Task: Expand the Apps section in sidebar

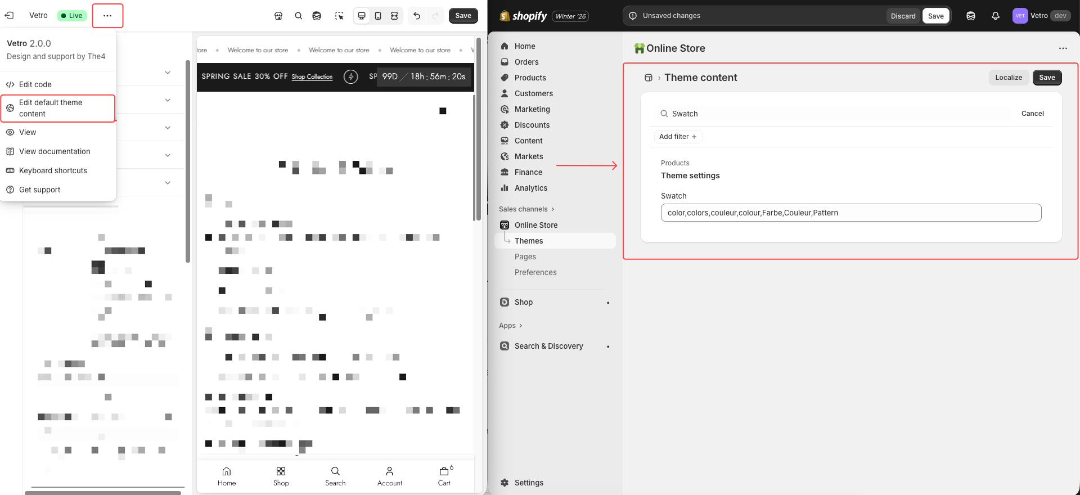Action: 511,326
